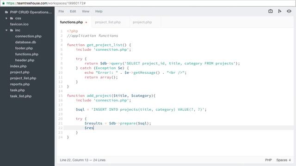Viewport: 296px width, 166px height.
Task: Open functions.php in the file tree
Action: [27, 54]
